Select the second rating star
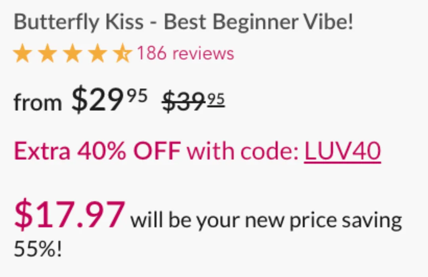The height and width of the screenshot is (277, 428). 48,53
